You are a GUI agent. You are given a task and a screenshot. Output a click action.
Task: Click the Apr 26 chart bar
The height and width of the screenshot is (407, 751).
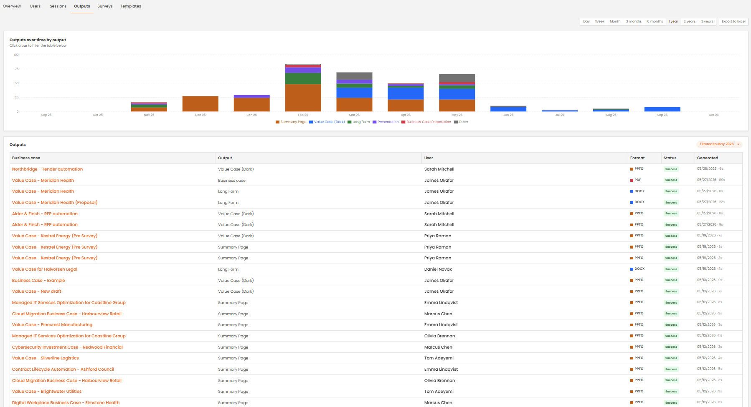click(406, 97)
